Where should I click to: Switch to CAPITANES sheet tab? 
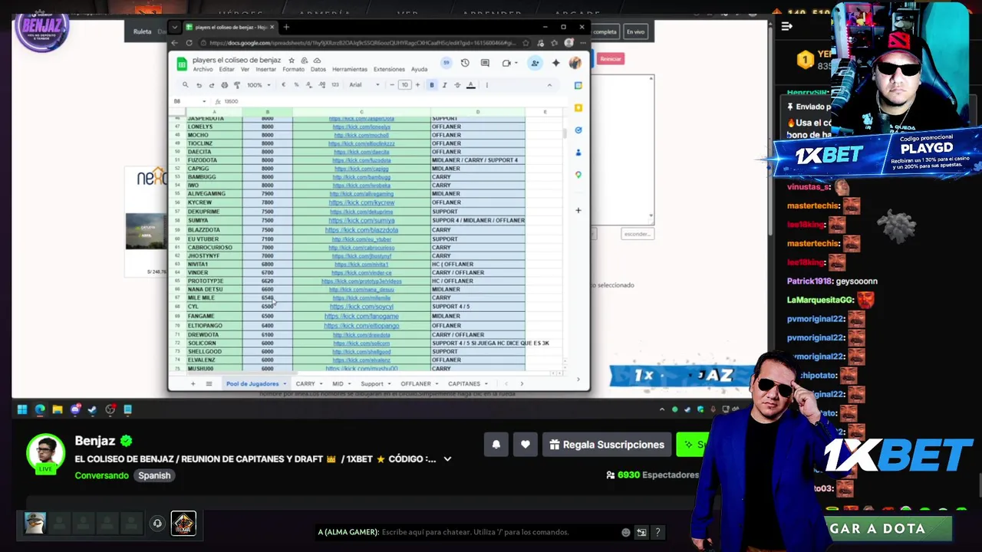pyautogui.click(x=464, y=383)
